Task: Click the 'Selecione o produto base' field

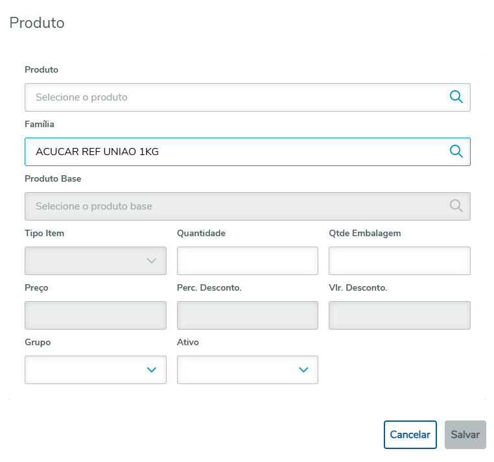Action: tap(233, 206)
